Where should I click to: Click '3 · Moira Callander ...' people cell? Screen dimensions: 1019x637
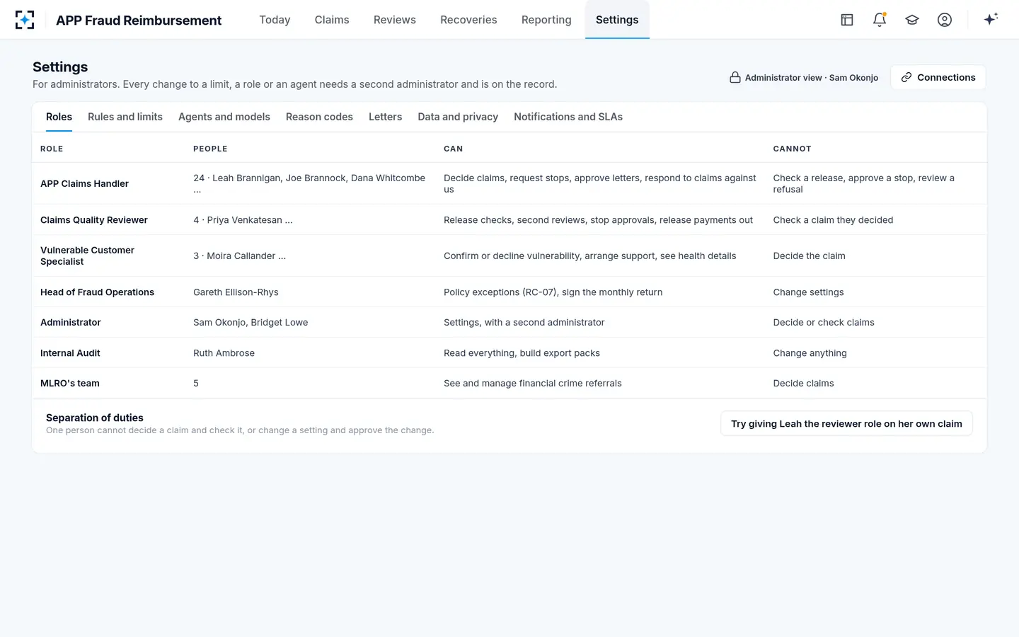click(x=240, y=256)
